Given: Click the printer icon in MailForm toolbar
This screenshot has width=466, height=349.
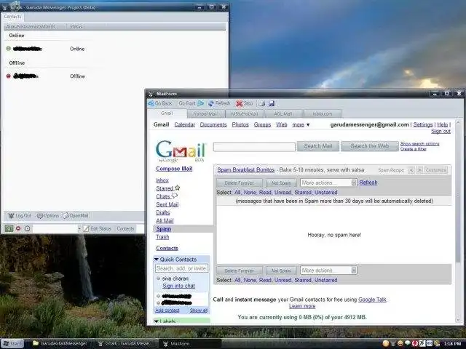Looking at the screenshot, I should pos(262,103).
